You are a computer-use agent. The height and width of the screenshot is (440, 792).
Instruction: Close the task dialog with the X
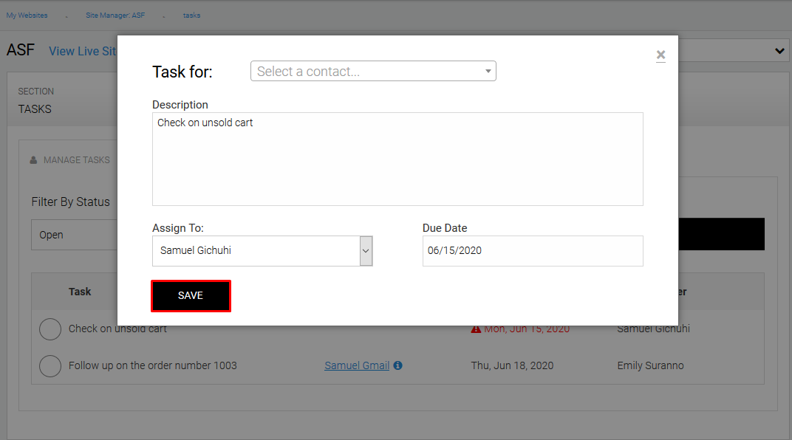click(660, 55)
